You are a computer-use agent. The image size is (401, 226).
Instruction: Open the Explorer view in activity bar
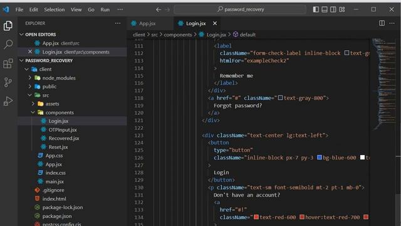pos(8,26)
